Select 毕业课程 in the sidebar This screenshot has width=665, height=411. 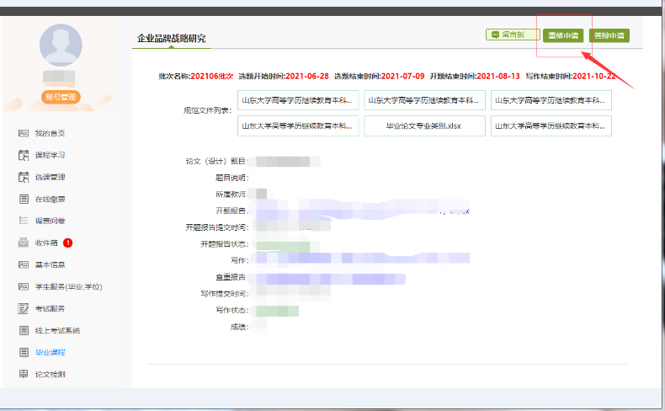pos(50,352)
